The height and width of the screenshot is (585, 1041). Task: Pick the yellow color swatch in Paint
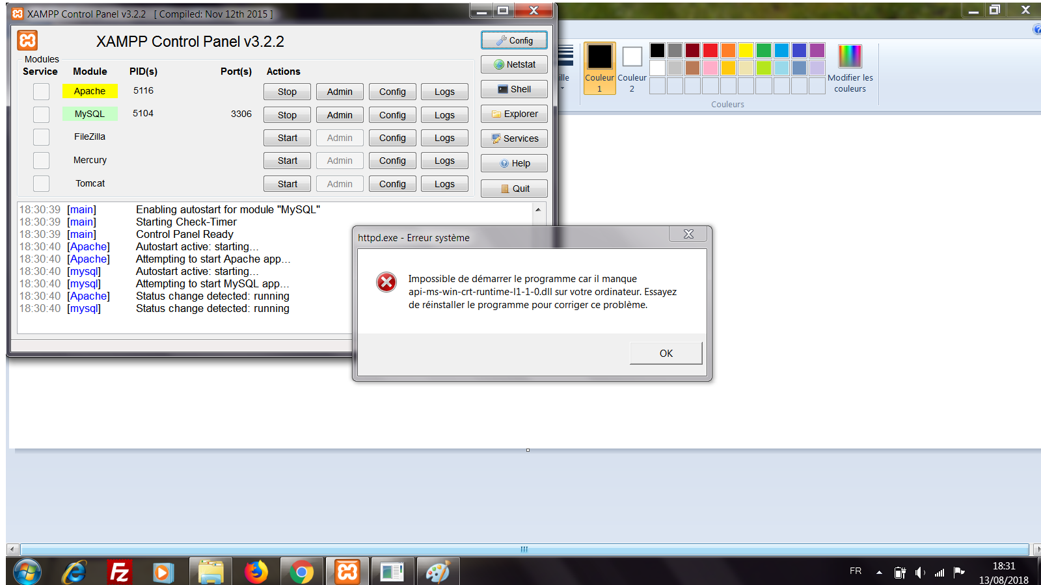point(746,50)
